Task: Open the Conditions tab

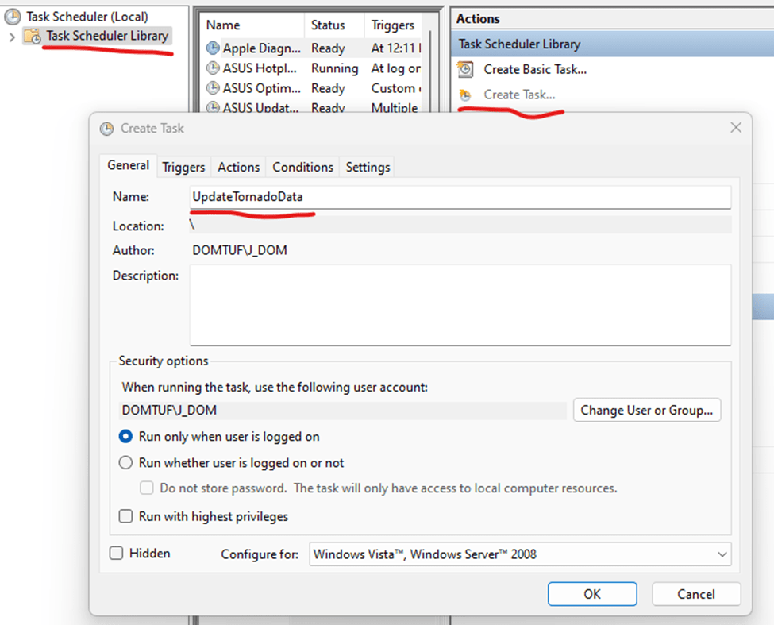Action: (x=302, y=167)
